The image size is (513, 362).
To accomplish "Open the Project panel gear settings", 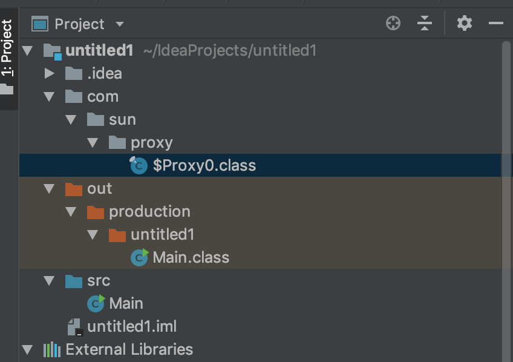I will pyautogui.click(x=464, y=24).
